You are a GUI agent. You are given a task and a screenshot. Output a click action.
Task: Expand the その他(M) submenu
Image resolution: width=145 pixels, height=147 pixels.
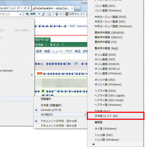[x=61, y=115]
